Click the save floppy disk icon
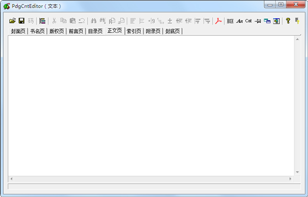The image size is (308, 197). 22,21
